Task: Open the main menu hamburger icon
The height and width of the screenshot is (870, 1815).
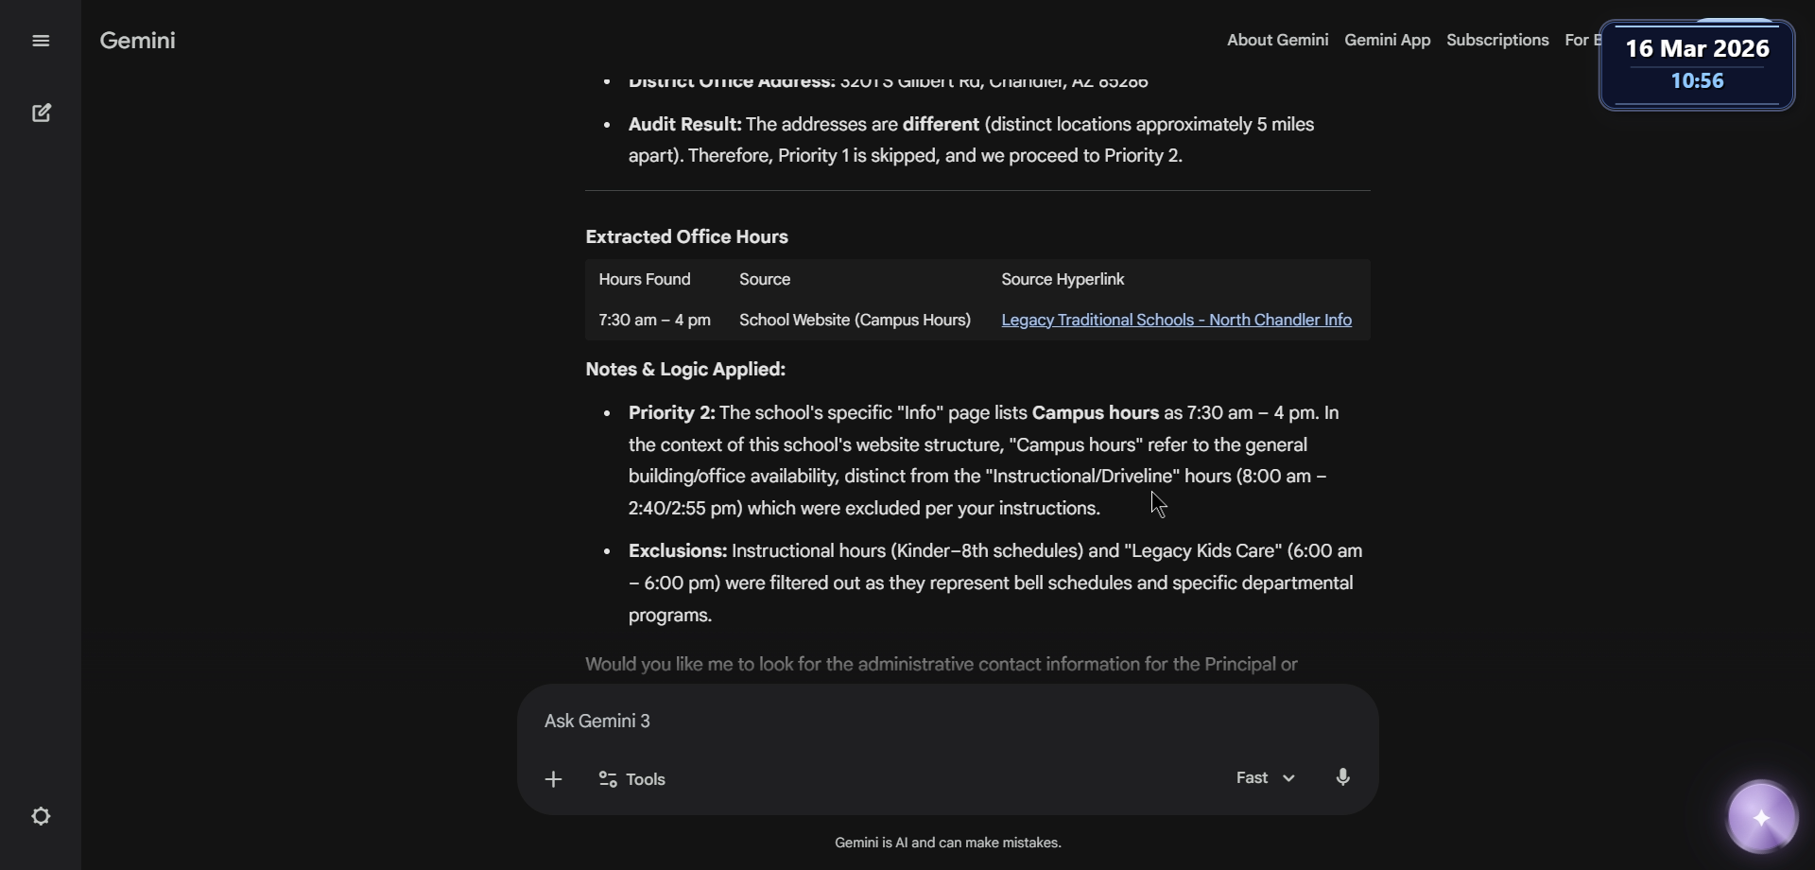Action: point(41,41)
